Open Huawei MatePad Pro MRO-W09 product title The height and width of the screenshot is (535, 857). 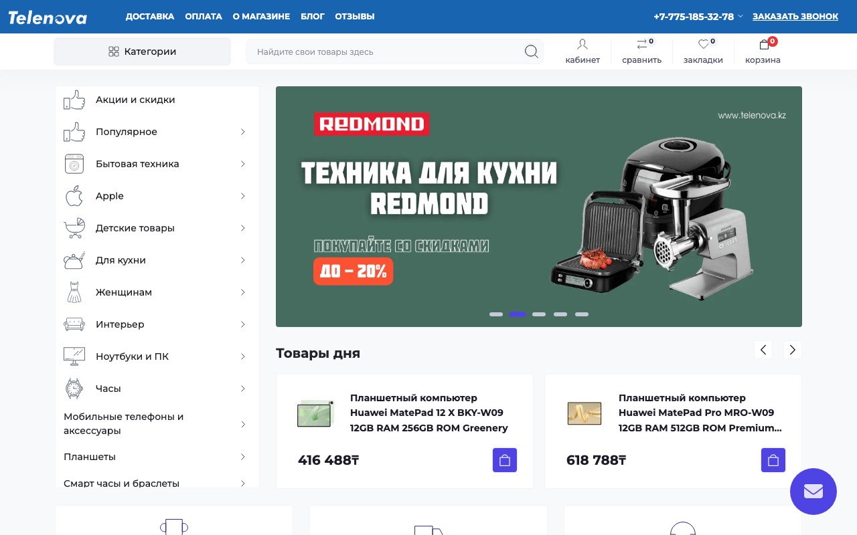point(700,413)
